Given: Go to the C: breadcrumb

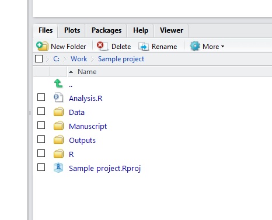Looking at the screenshot, I should [56, 59].
